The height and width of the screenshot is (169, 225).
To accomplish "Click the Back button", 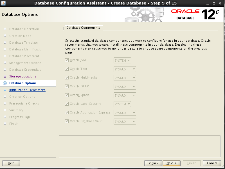I will 153,163.
